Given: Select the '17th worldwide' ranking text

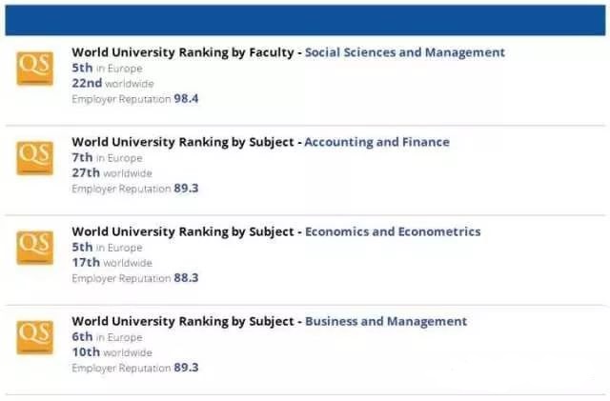Looking at the screenshot, I should click(112, 263).
